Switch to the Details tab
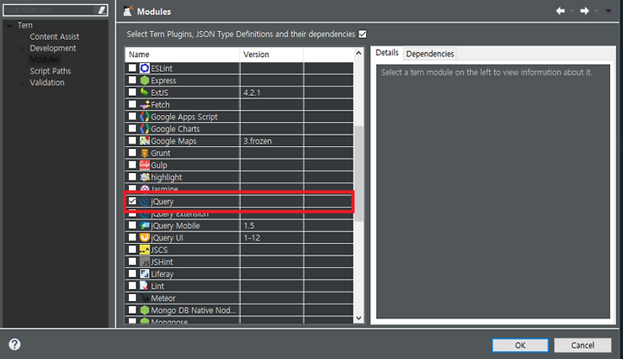Image resolution: width=623 pixels, height=359 pixels. [387, 53]
